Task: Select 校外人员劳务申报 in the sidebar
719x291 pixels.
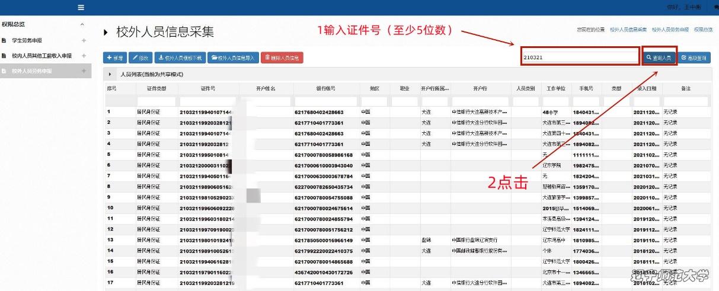Action: pos(32,71)
